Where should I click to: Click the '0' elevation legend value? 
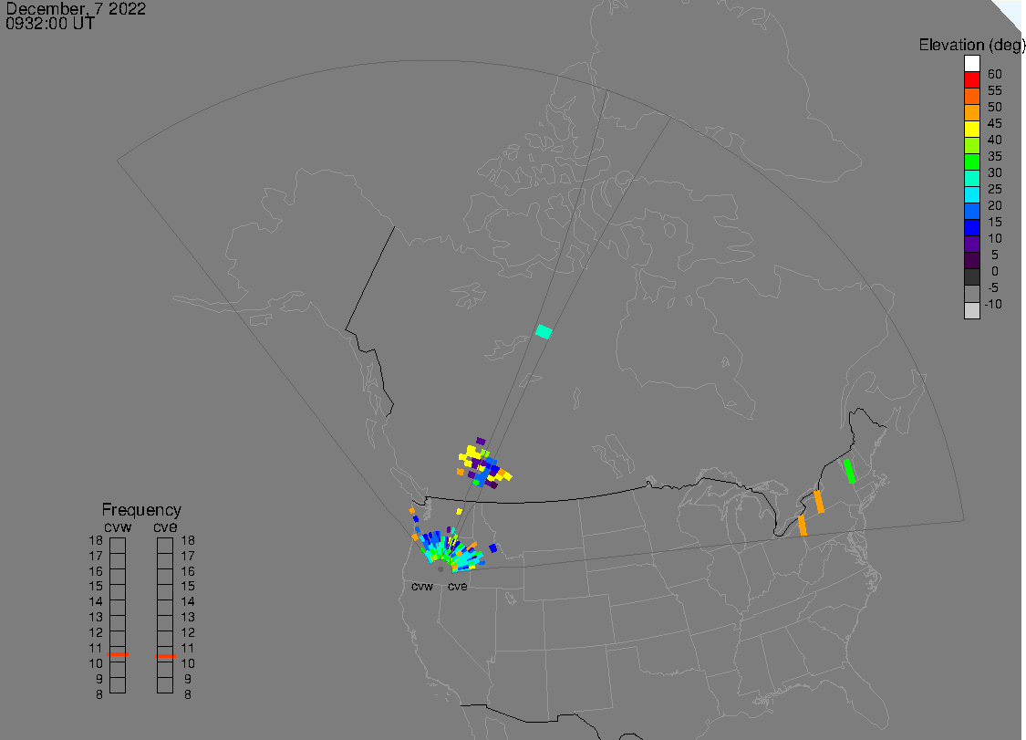click(995, 271)
